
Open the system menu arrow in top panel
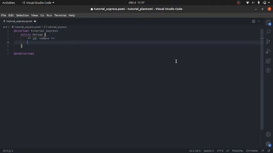tap(269, 3)
